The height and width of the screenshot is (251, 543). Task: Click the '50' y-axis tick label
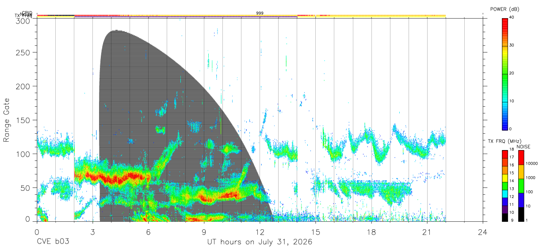[25, 187]
